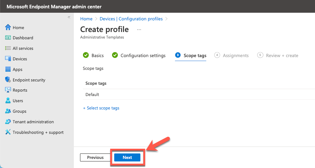315x168 pixels.
Task: Click the Endpoint security shield icon
Action: (x=8, y=80)
